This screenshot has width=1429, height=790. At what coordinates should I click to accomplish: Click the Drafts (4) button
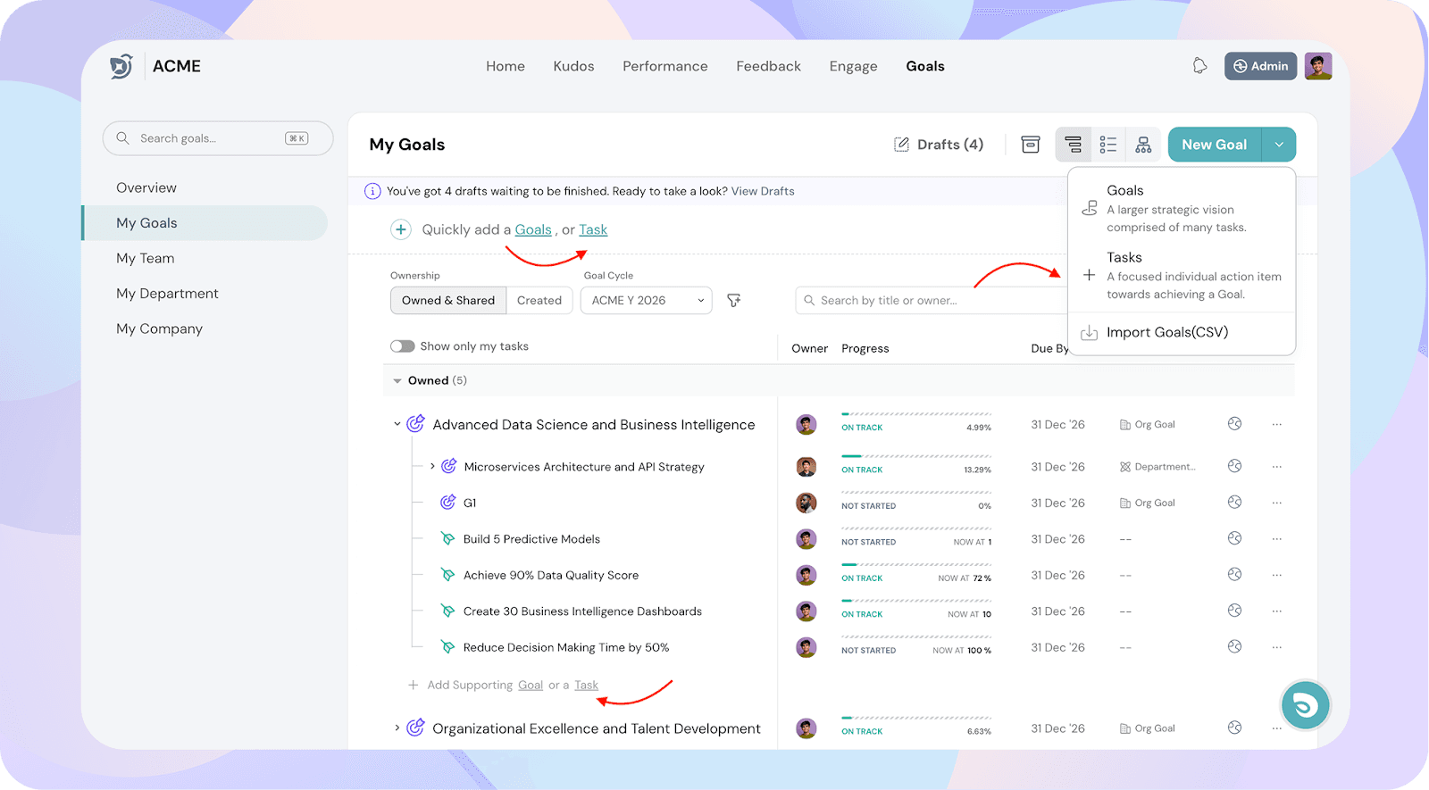click(x=939, y=145)
